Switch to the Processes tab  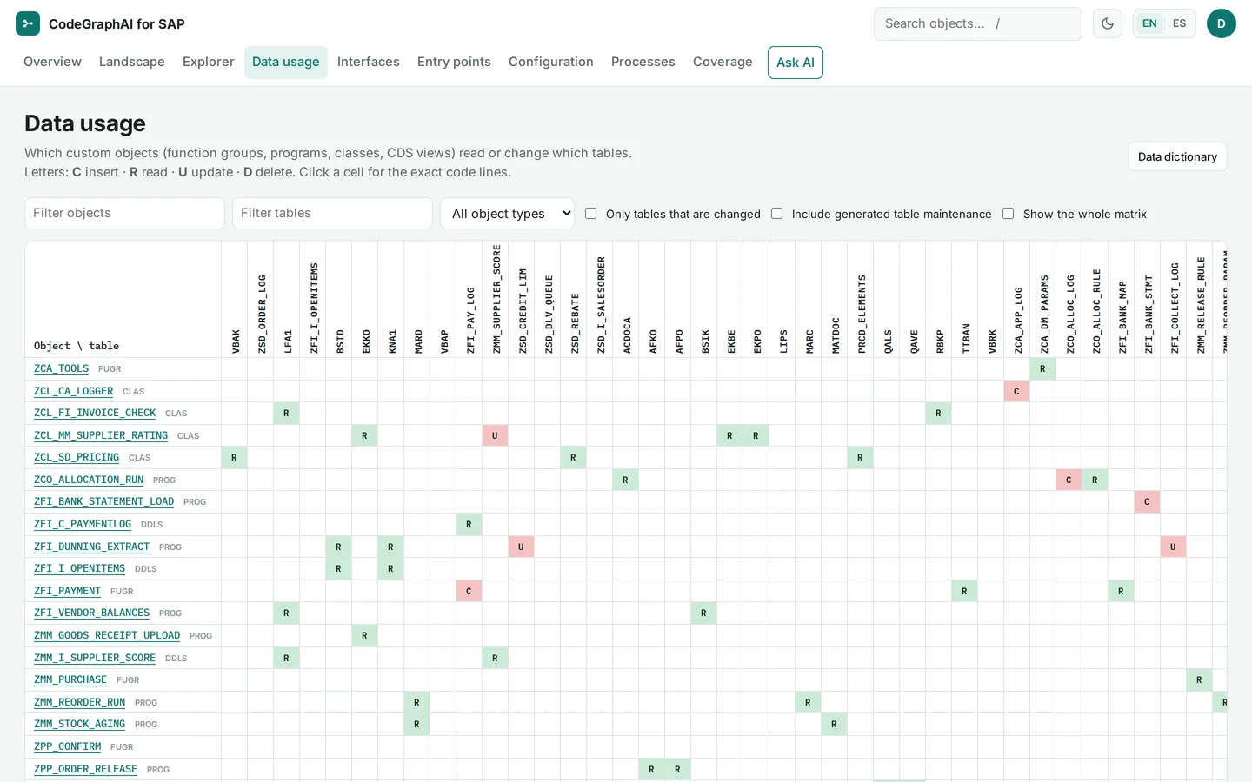[643, 62]
